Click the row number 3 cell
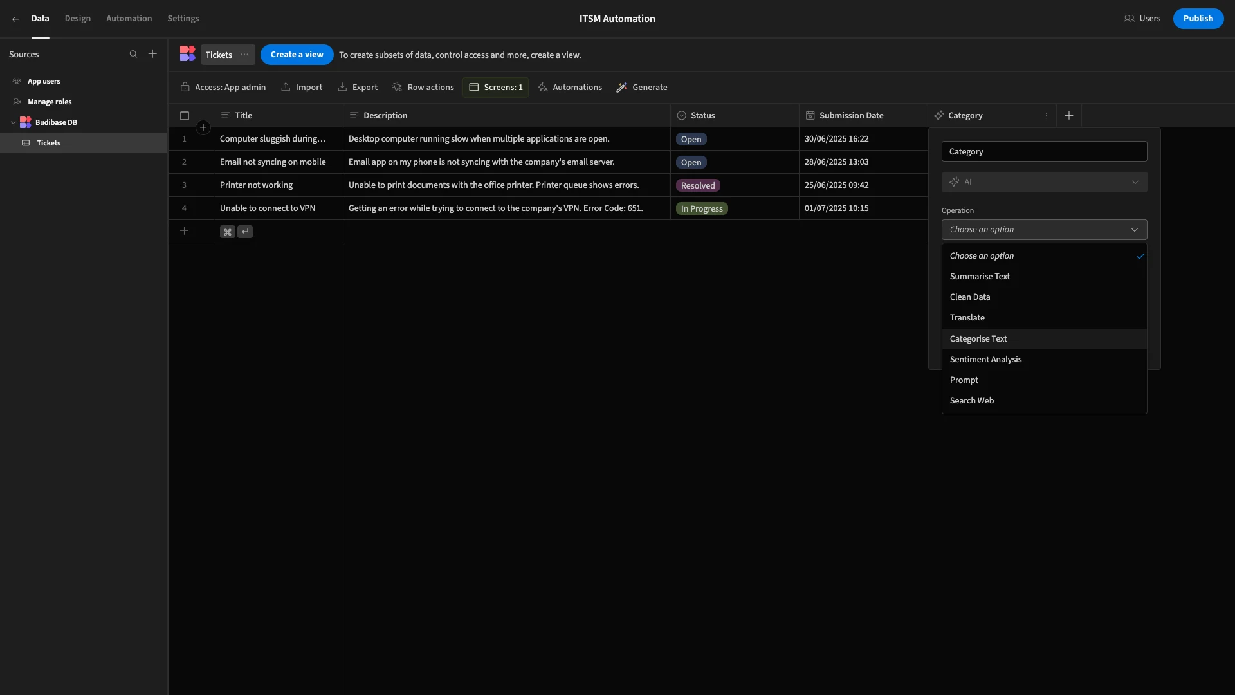The height and width of the screenshot is (695, 1235). 184,185
